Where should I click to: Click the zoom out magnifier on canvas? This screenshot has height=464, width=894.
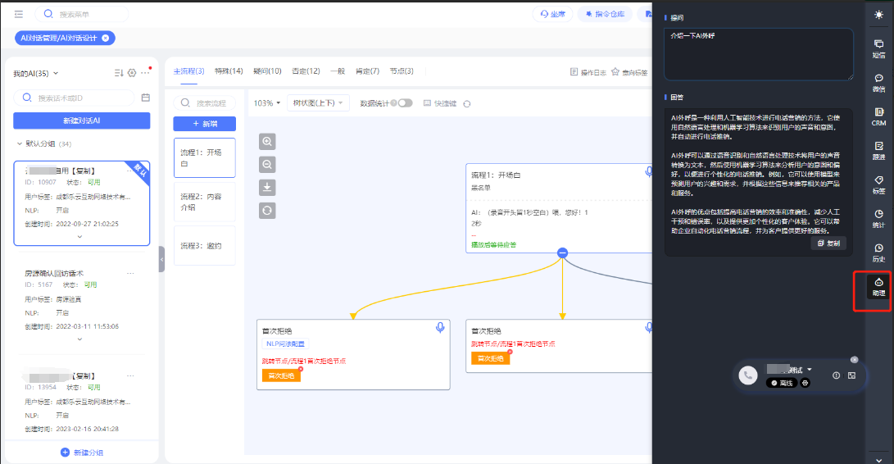[267, 165]
